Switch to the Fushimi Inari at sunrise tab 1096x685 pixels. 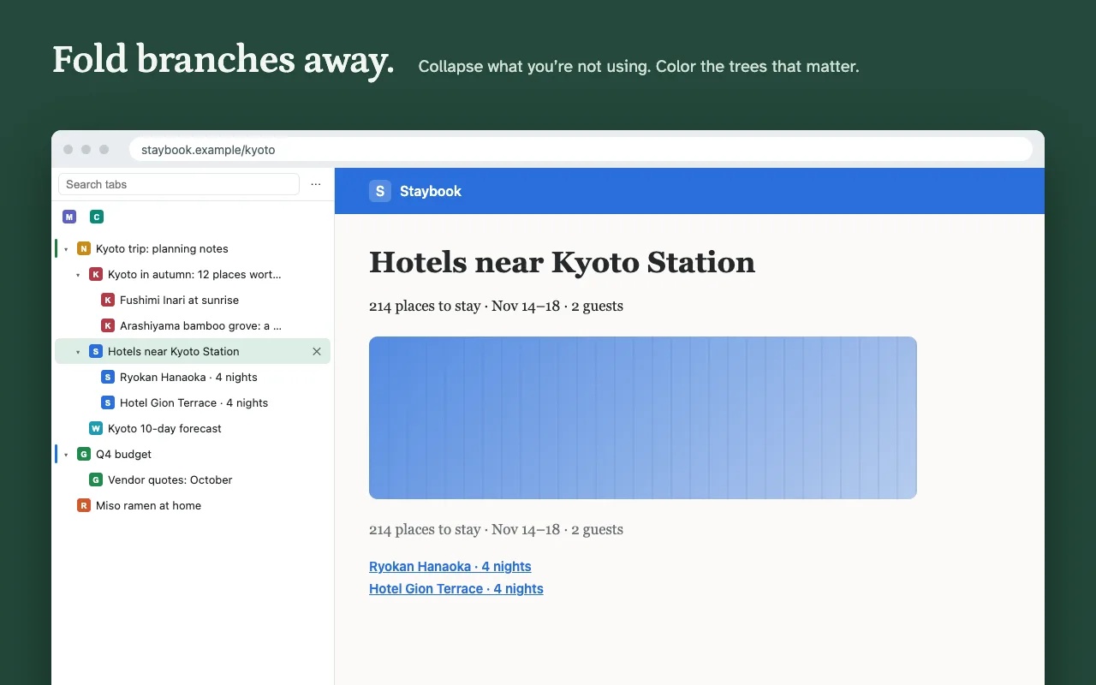point(193,300)
